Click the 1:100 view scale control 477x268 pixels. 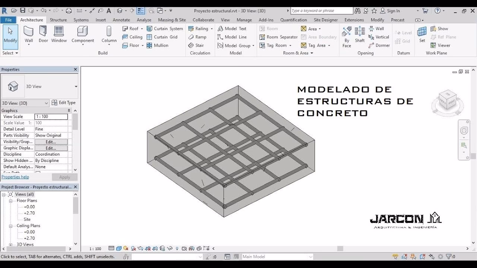pos(96,248)
